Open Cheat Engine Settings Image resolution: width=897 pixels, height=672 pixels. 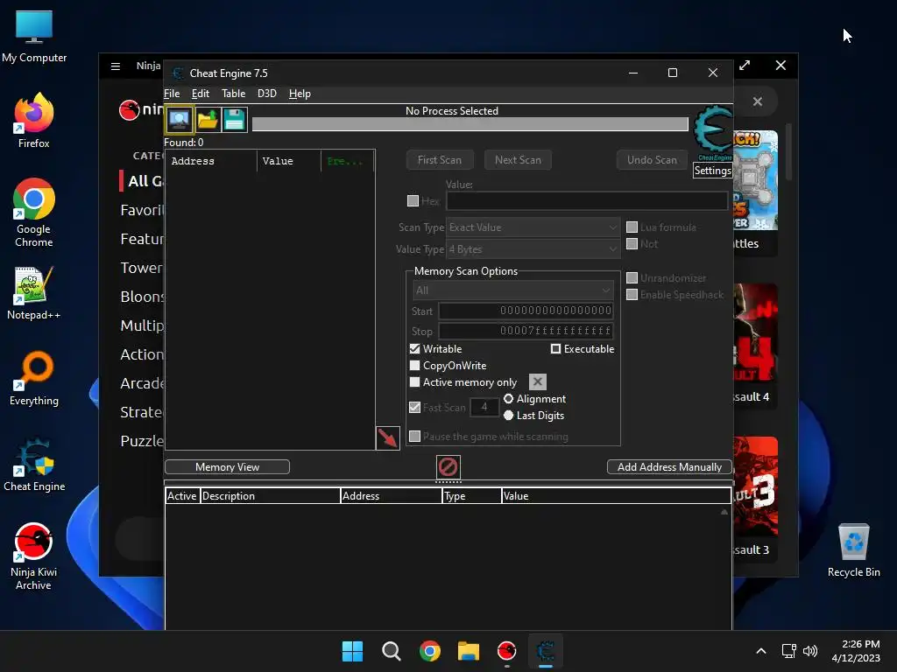click(712, 171)
